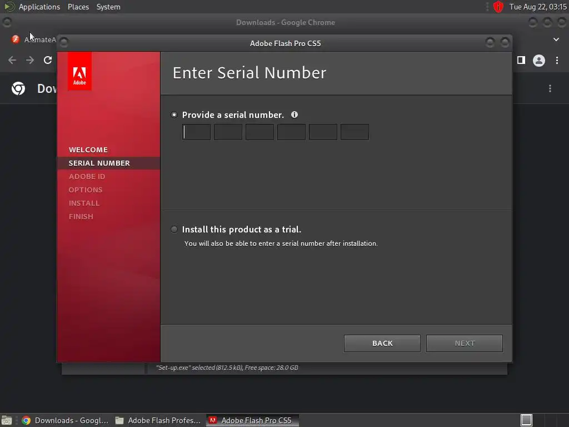Viewport: 569px width, 427px height.
Task: Click the sixth serial number field
Action: pos(355,132)
